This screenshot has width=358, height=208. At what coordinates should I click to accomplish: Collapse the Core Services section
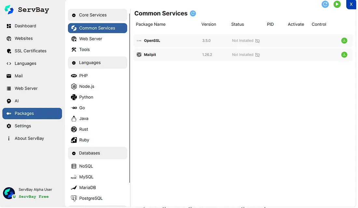click(x=98, y=15)
